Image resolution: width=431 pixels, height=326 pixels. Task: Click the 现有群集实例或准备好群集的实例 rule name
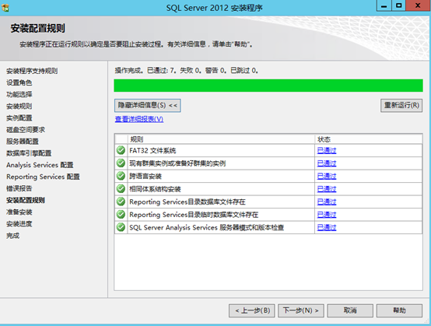coord(177,163)
